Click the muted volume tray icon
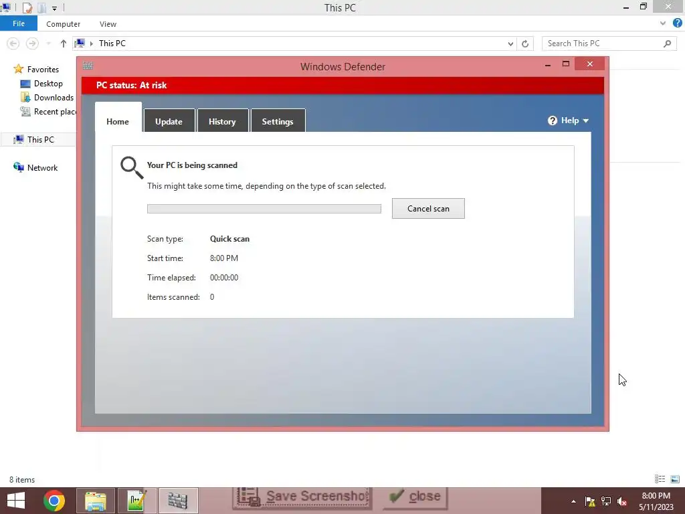 [622, 501]
